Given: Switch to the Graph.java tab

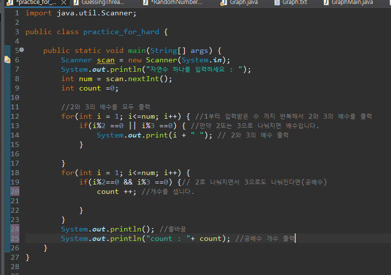Looking at the screenshot, I should coord(244,2).
